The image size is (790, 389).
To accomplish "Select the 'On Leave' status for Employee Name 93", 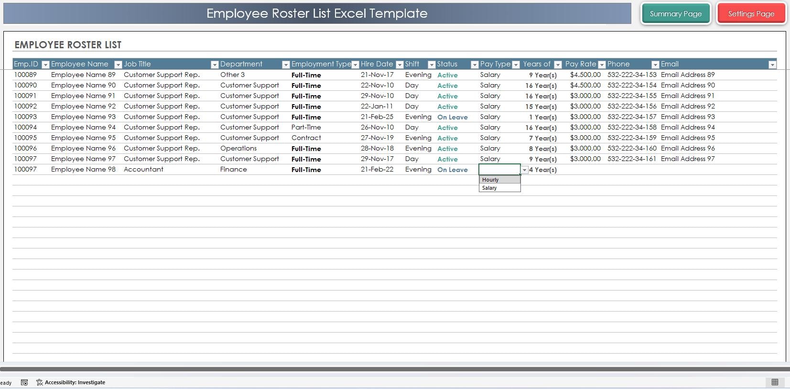I will pos(453,117).
